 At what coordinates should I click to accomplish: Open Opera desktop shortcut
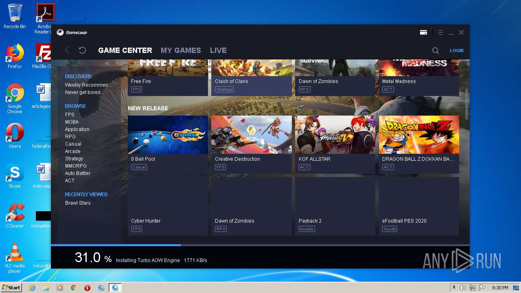(15, 136)
